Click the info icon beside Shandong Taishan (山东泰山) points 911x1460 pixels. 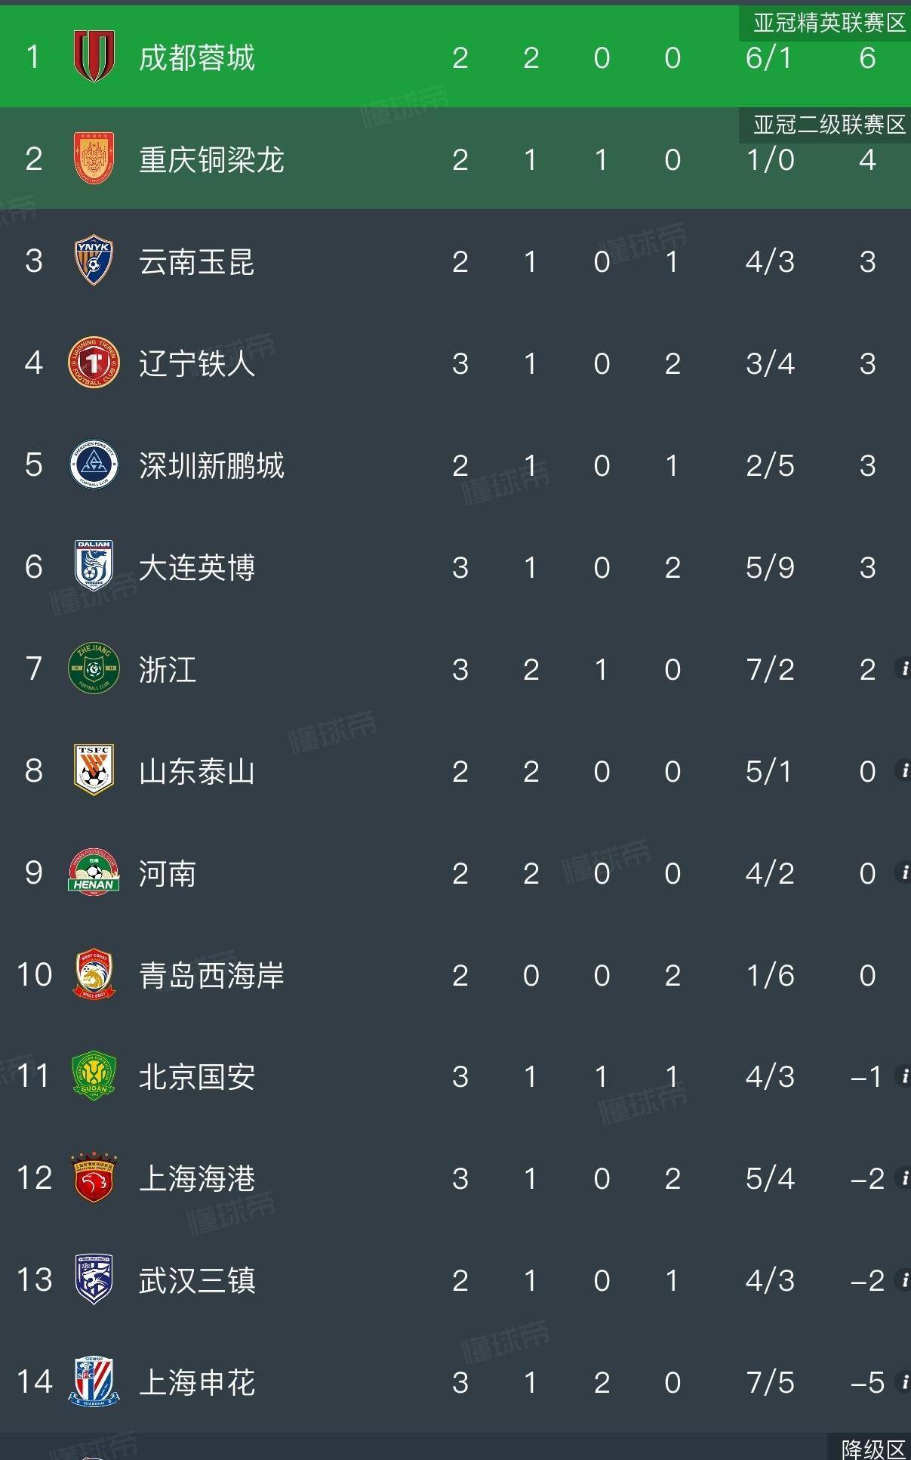click(x=903, y=770)
